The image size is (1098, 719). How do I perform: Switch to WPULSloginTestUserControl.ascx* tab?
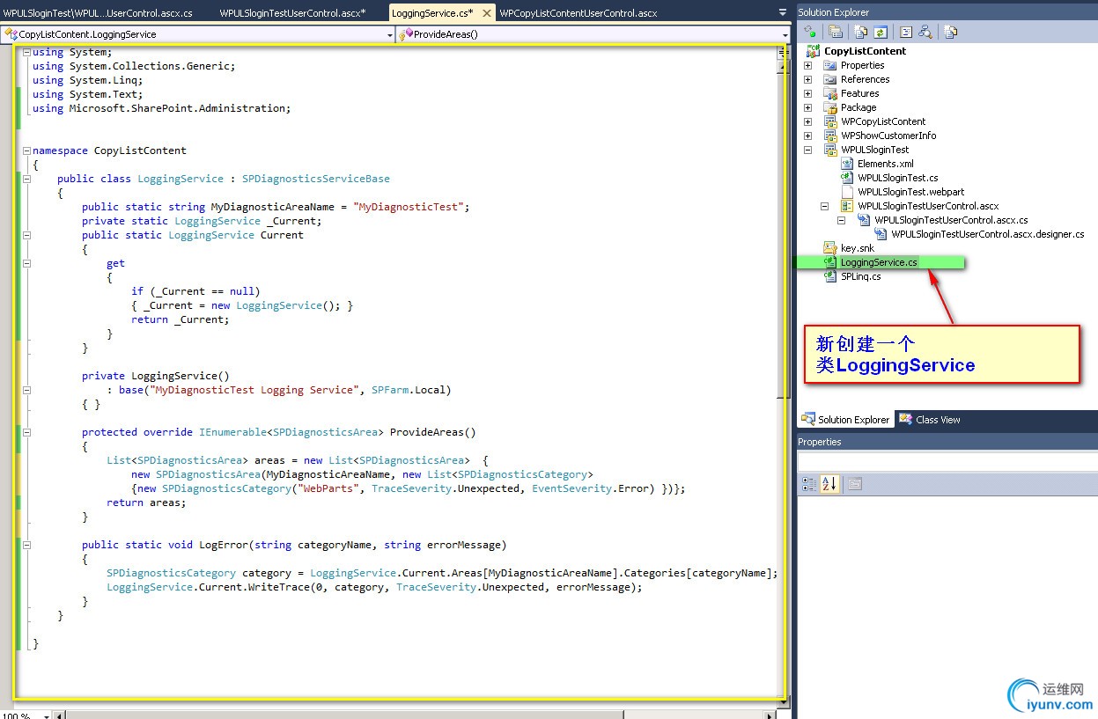tap(292, 13)
